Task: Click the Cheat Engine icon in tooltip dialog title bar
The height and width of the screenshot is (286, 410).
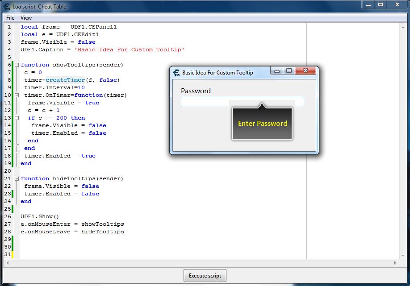Action: click(x=176, y=73)
